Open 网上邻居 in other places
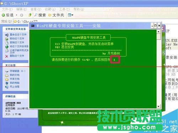Image resolution: width=178 pixels, height=133 pixels. click(x=15, y=87)
